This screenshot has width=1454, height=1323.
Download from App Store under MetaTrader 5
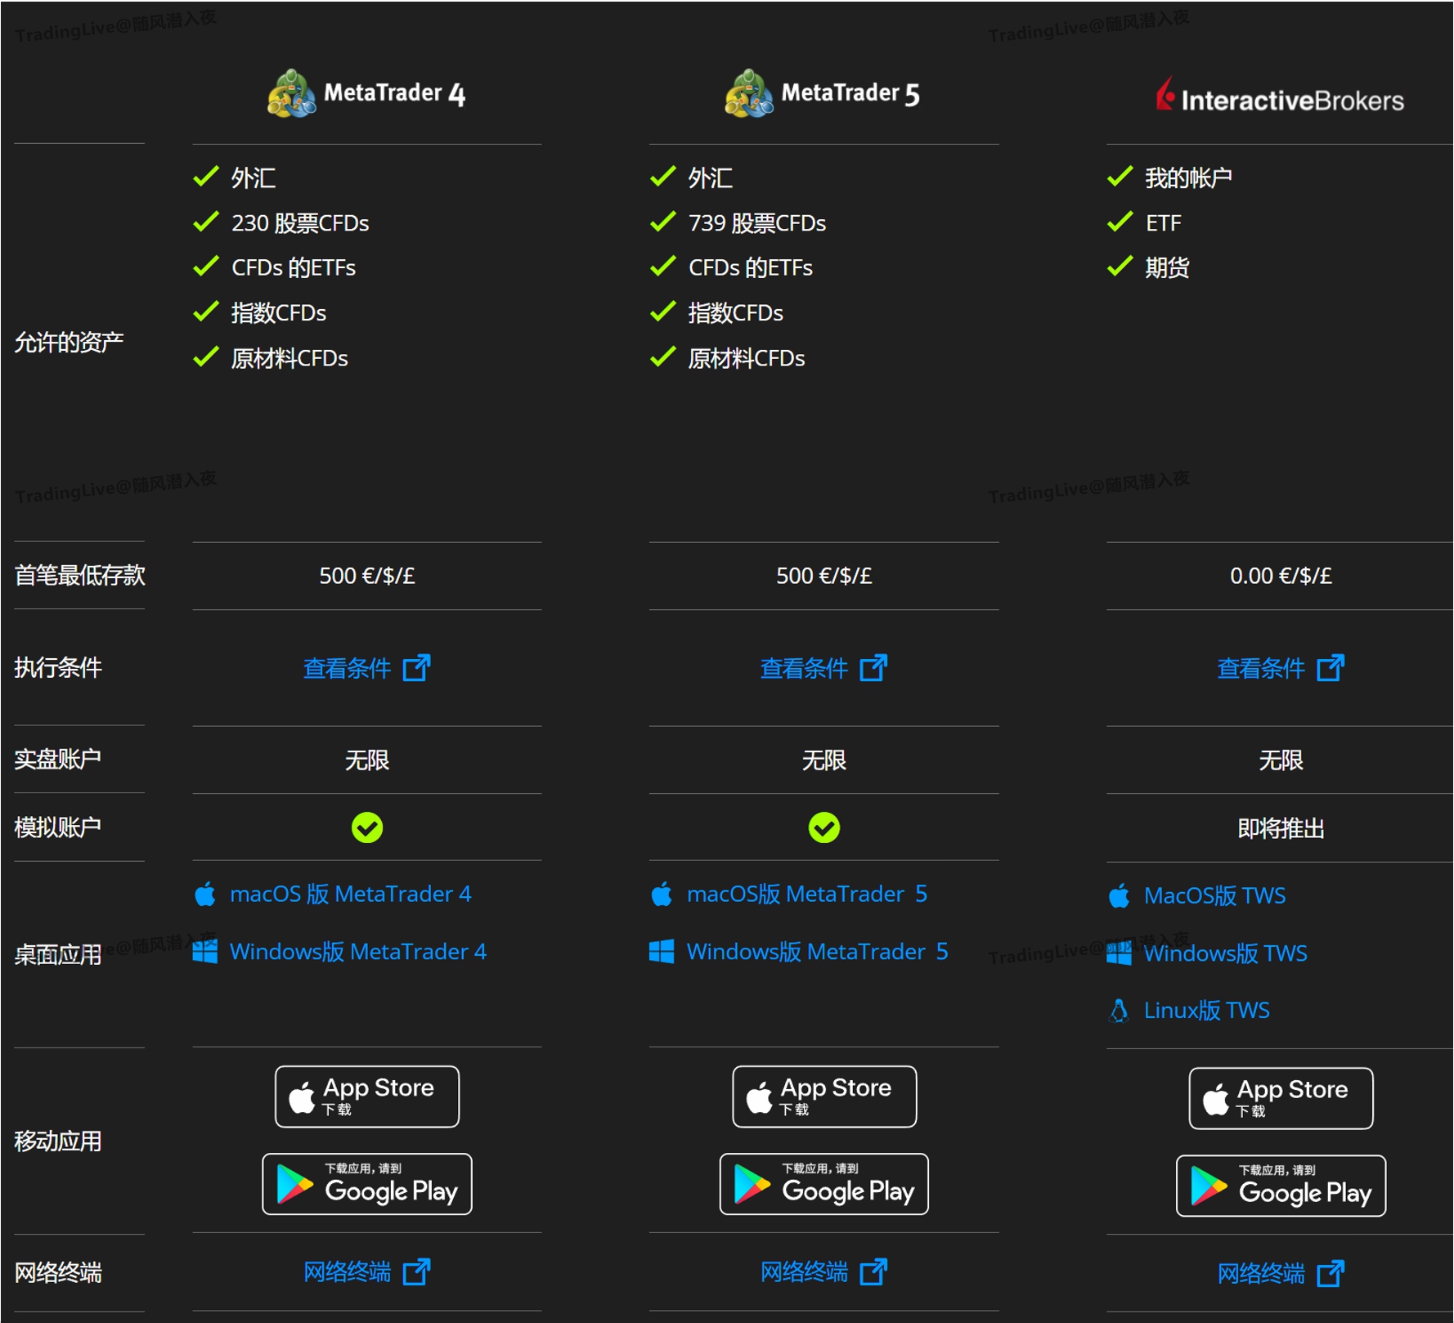tap(823, 1096)
